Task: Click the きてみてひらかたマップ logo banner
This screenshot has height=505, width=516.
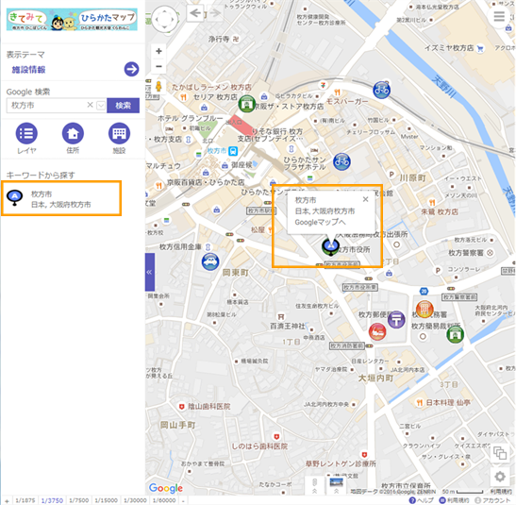Action: coord(72,20)
